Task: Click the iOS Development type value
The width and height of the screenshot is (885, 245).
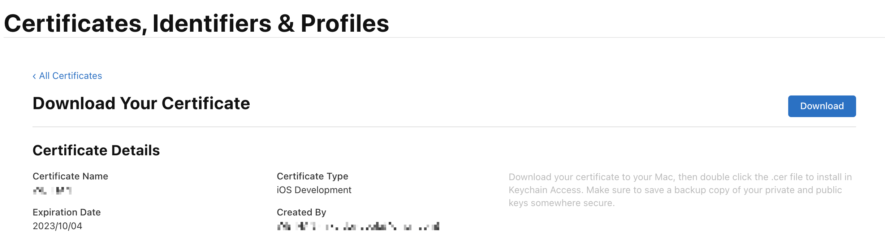Action: click(x=314, y=190)
